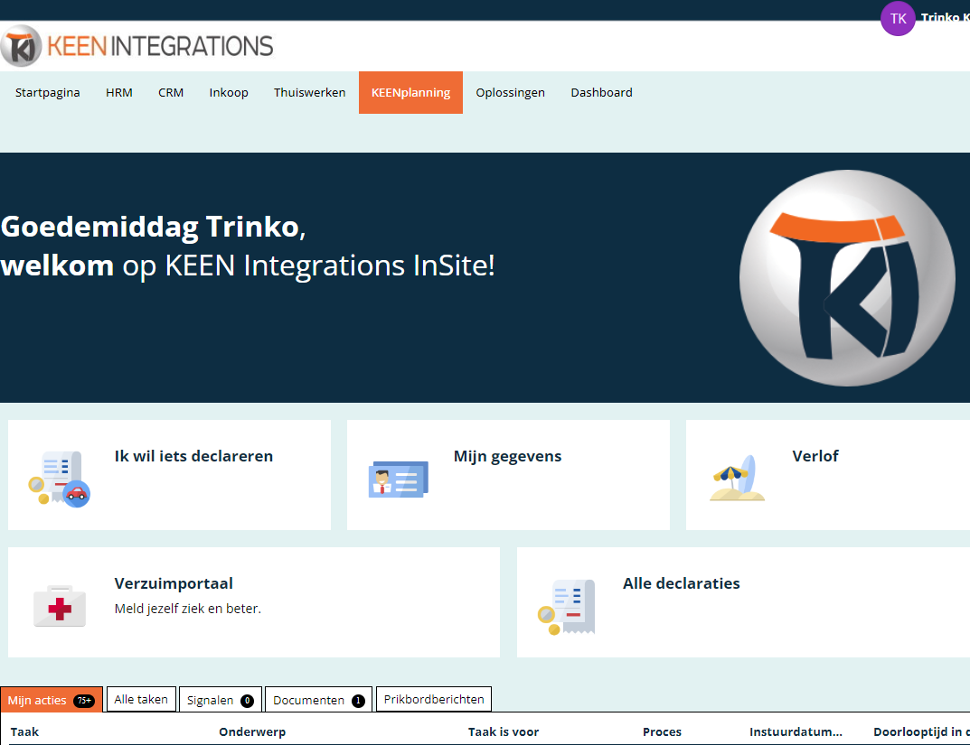Screen dimensions: 970x745
Task: Click the large KI sphere logo in banner
Action: coord(847,278)
